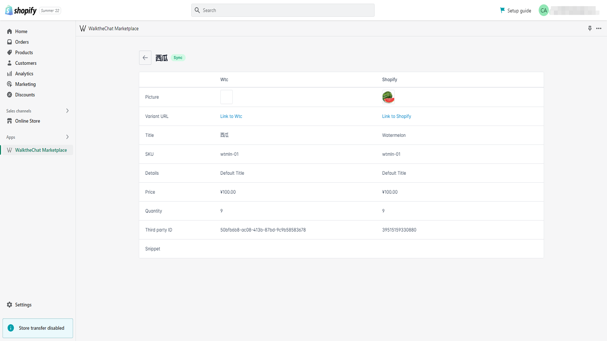The width and height of the screenshot is (607, 341).
Task: Pin the WalktheChat Marketplace app
Action: coord(590,28)
